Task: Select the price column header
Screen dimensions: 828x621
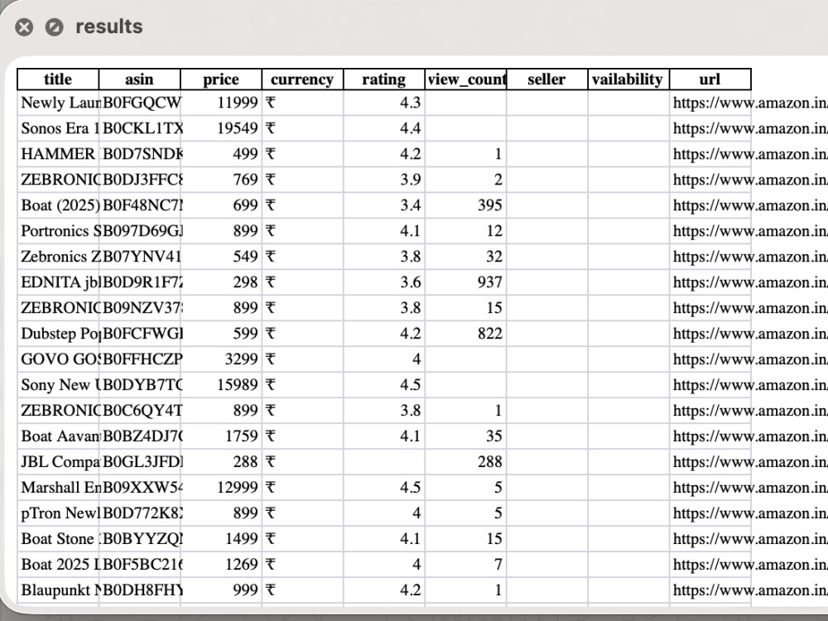Action: (221, 79)
